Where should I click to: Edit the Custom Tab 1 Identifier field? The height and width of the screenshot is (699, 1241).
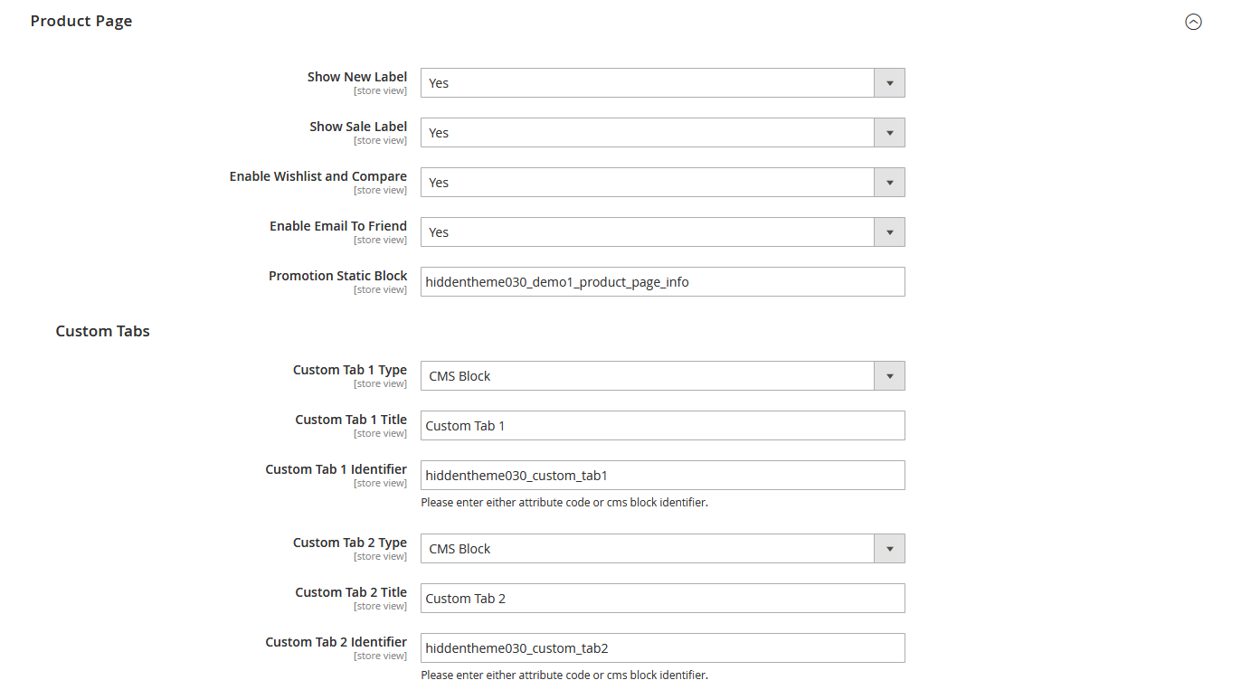(x=662, y=475)
